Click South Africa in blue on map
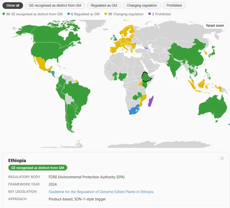The height and width of the screenshot is (208, 230). click(x=134, y=110)
